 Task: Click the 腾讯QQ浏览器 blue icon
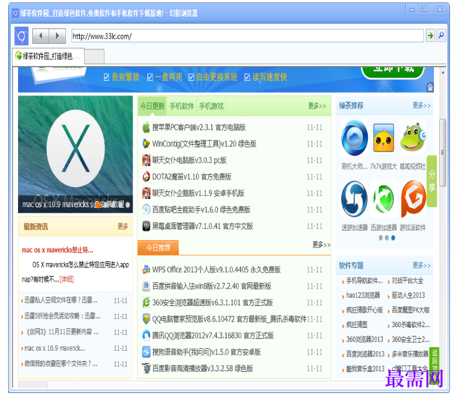[146, 335]
